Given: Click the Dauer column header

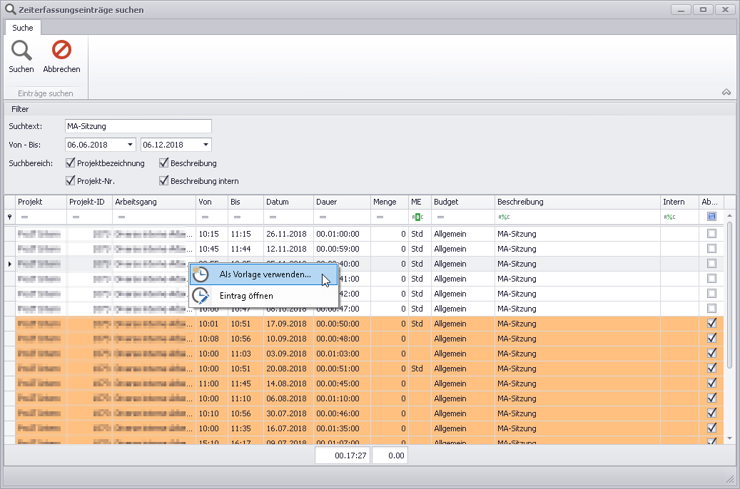Looking at the screenshot, I should click(x=341, y=202).
